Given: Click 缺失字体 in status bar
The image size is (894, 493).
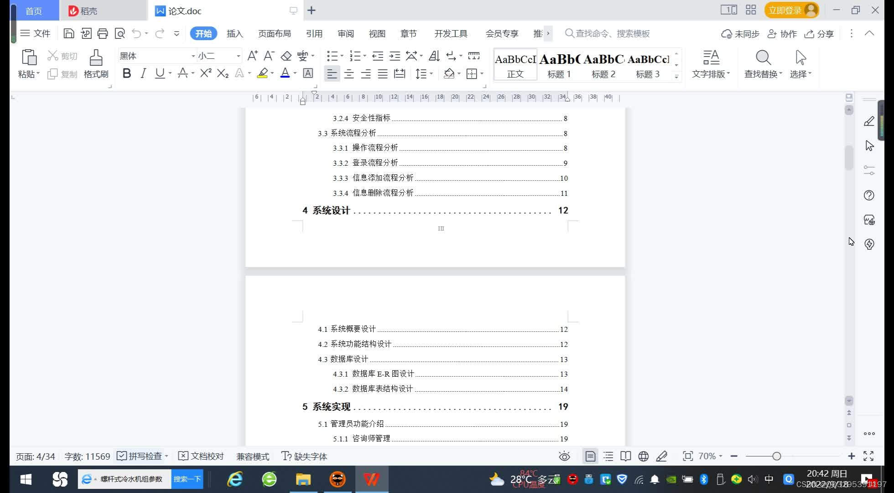Looking at the screenshot, I should coord(304,456).
